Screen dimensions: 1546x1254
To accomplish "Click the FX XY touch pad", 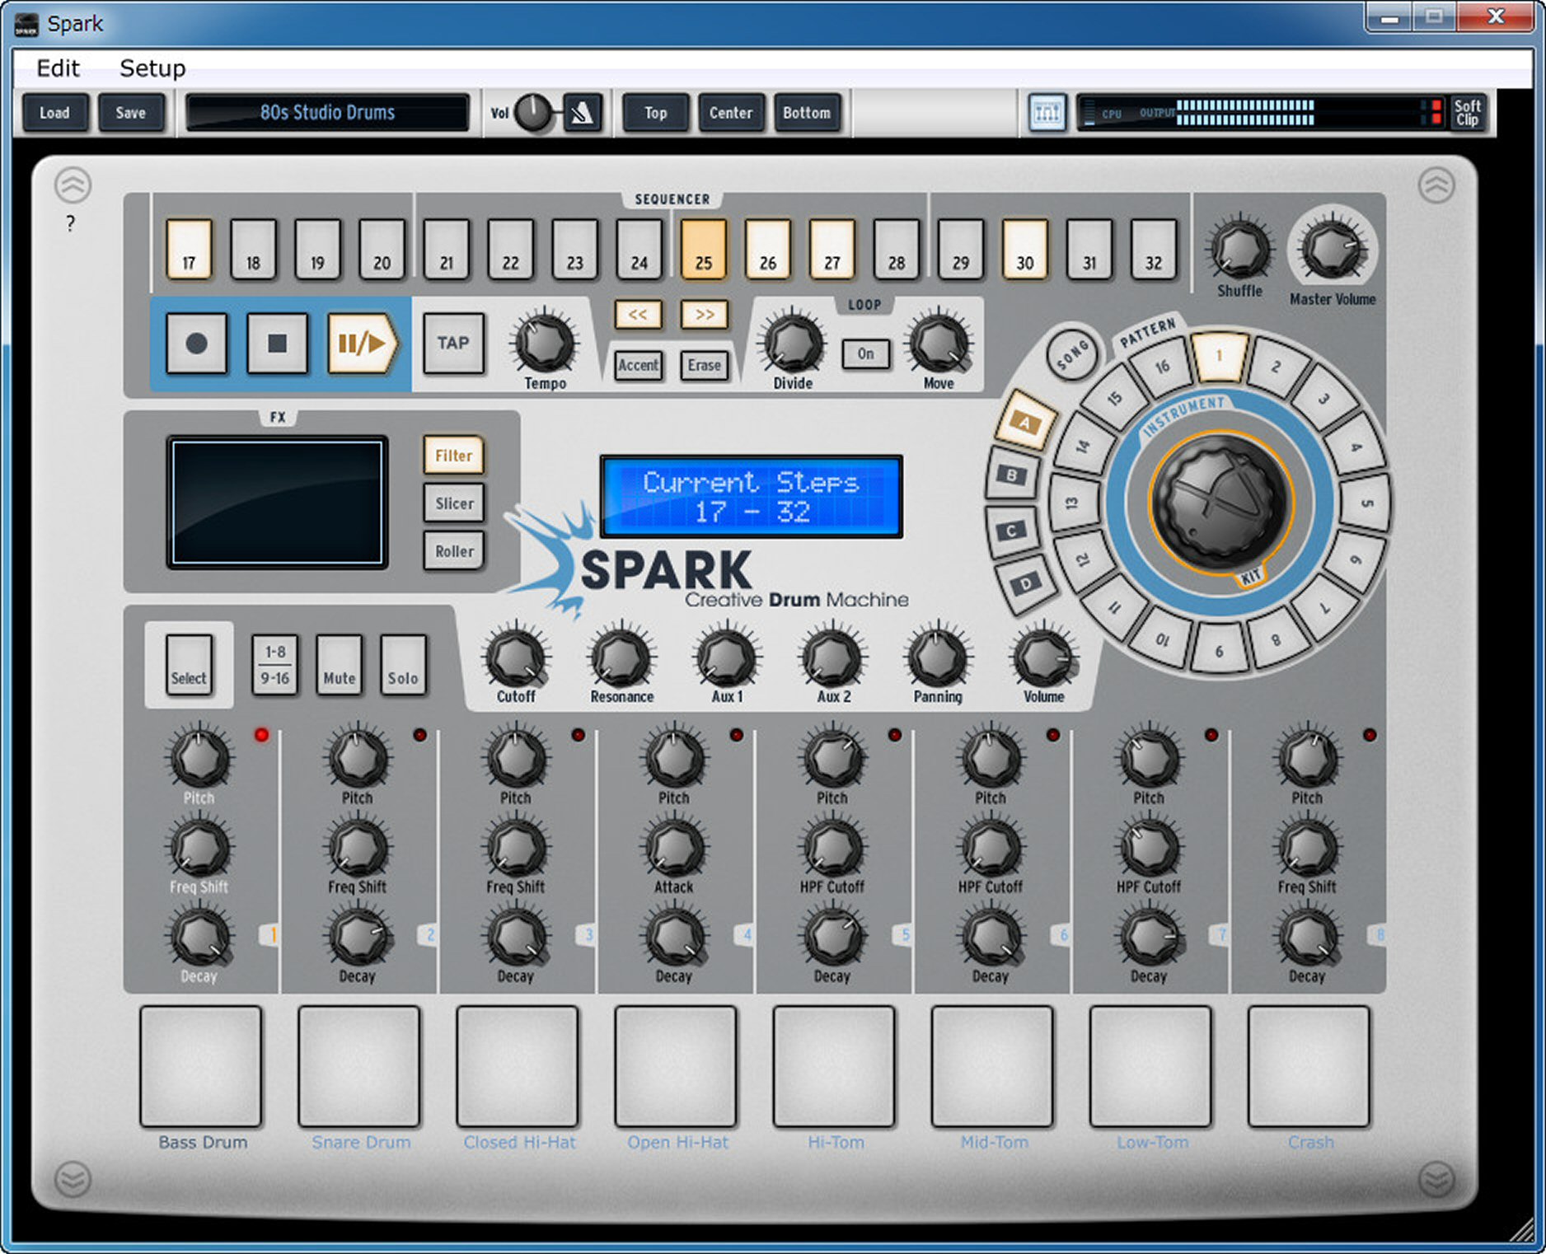I will (277, 502).
